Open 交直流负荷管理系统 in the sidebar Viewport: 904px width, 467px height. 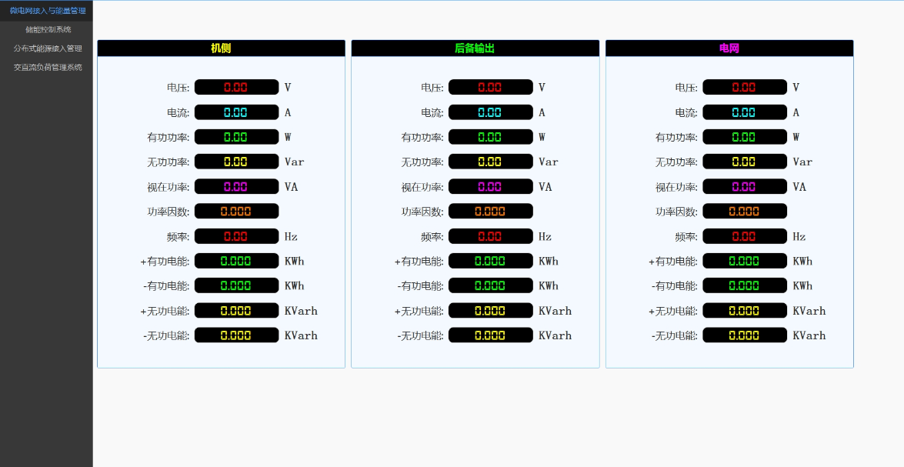pos(48,67)
